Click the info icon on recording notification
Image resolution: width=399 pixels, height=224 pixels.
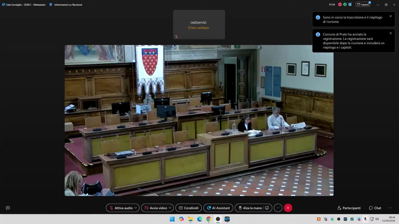point(318,35)
